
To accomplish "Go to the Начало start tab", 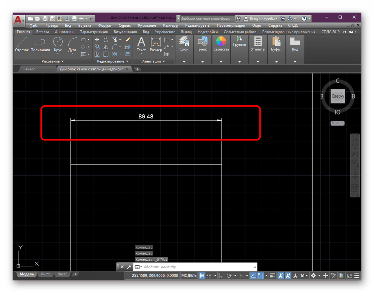I will (29, 69).
